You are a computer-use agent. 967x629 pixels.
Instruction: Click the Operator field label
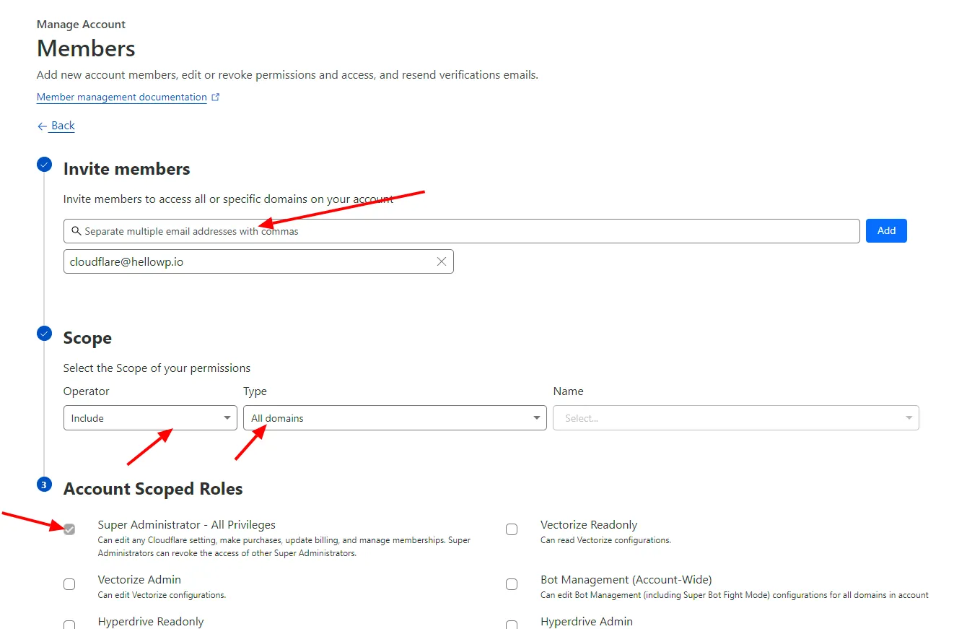[x=87, y=391]
